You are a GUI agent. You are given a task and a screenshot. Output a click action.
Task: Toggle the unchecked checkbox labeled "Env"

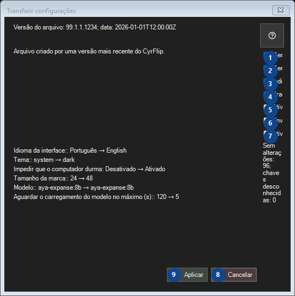[273, 121]
